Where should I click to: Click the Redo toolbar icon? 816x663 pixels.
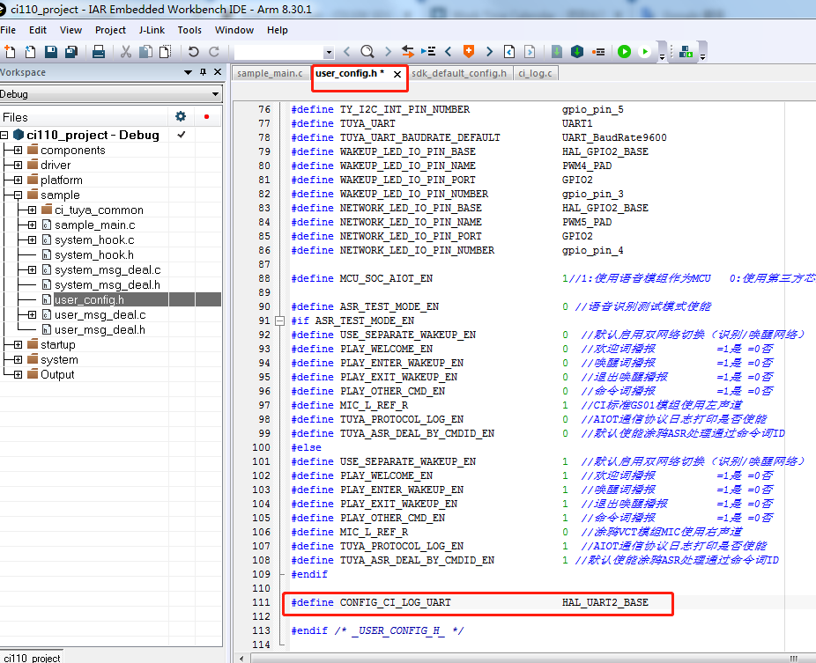214,51
